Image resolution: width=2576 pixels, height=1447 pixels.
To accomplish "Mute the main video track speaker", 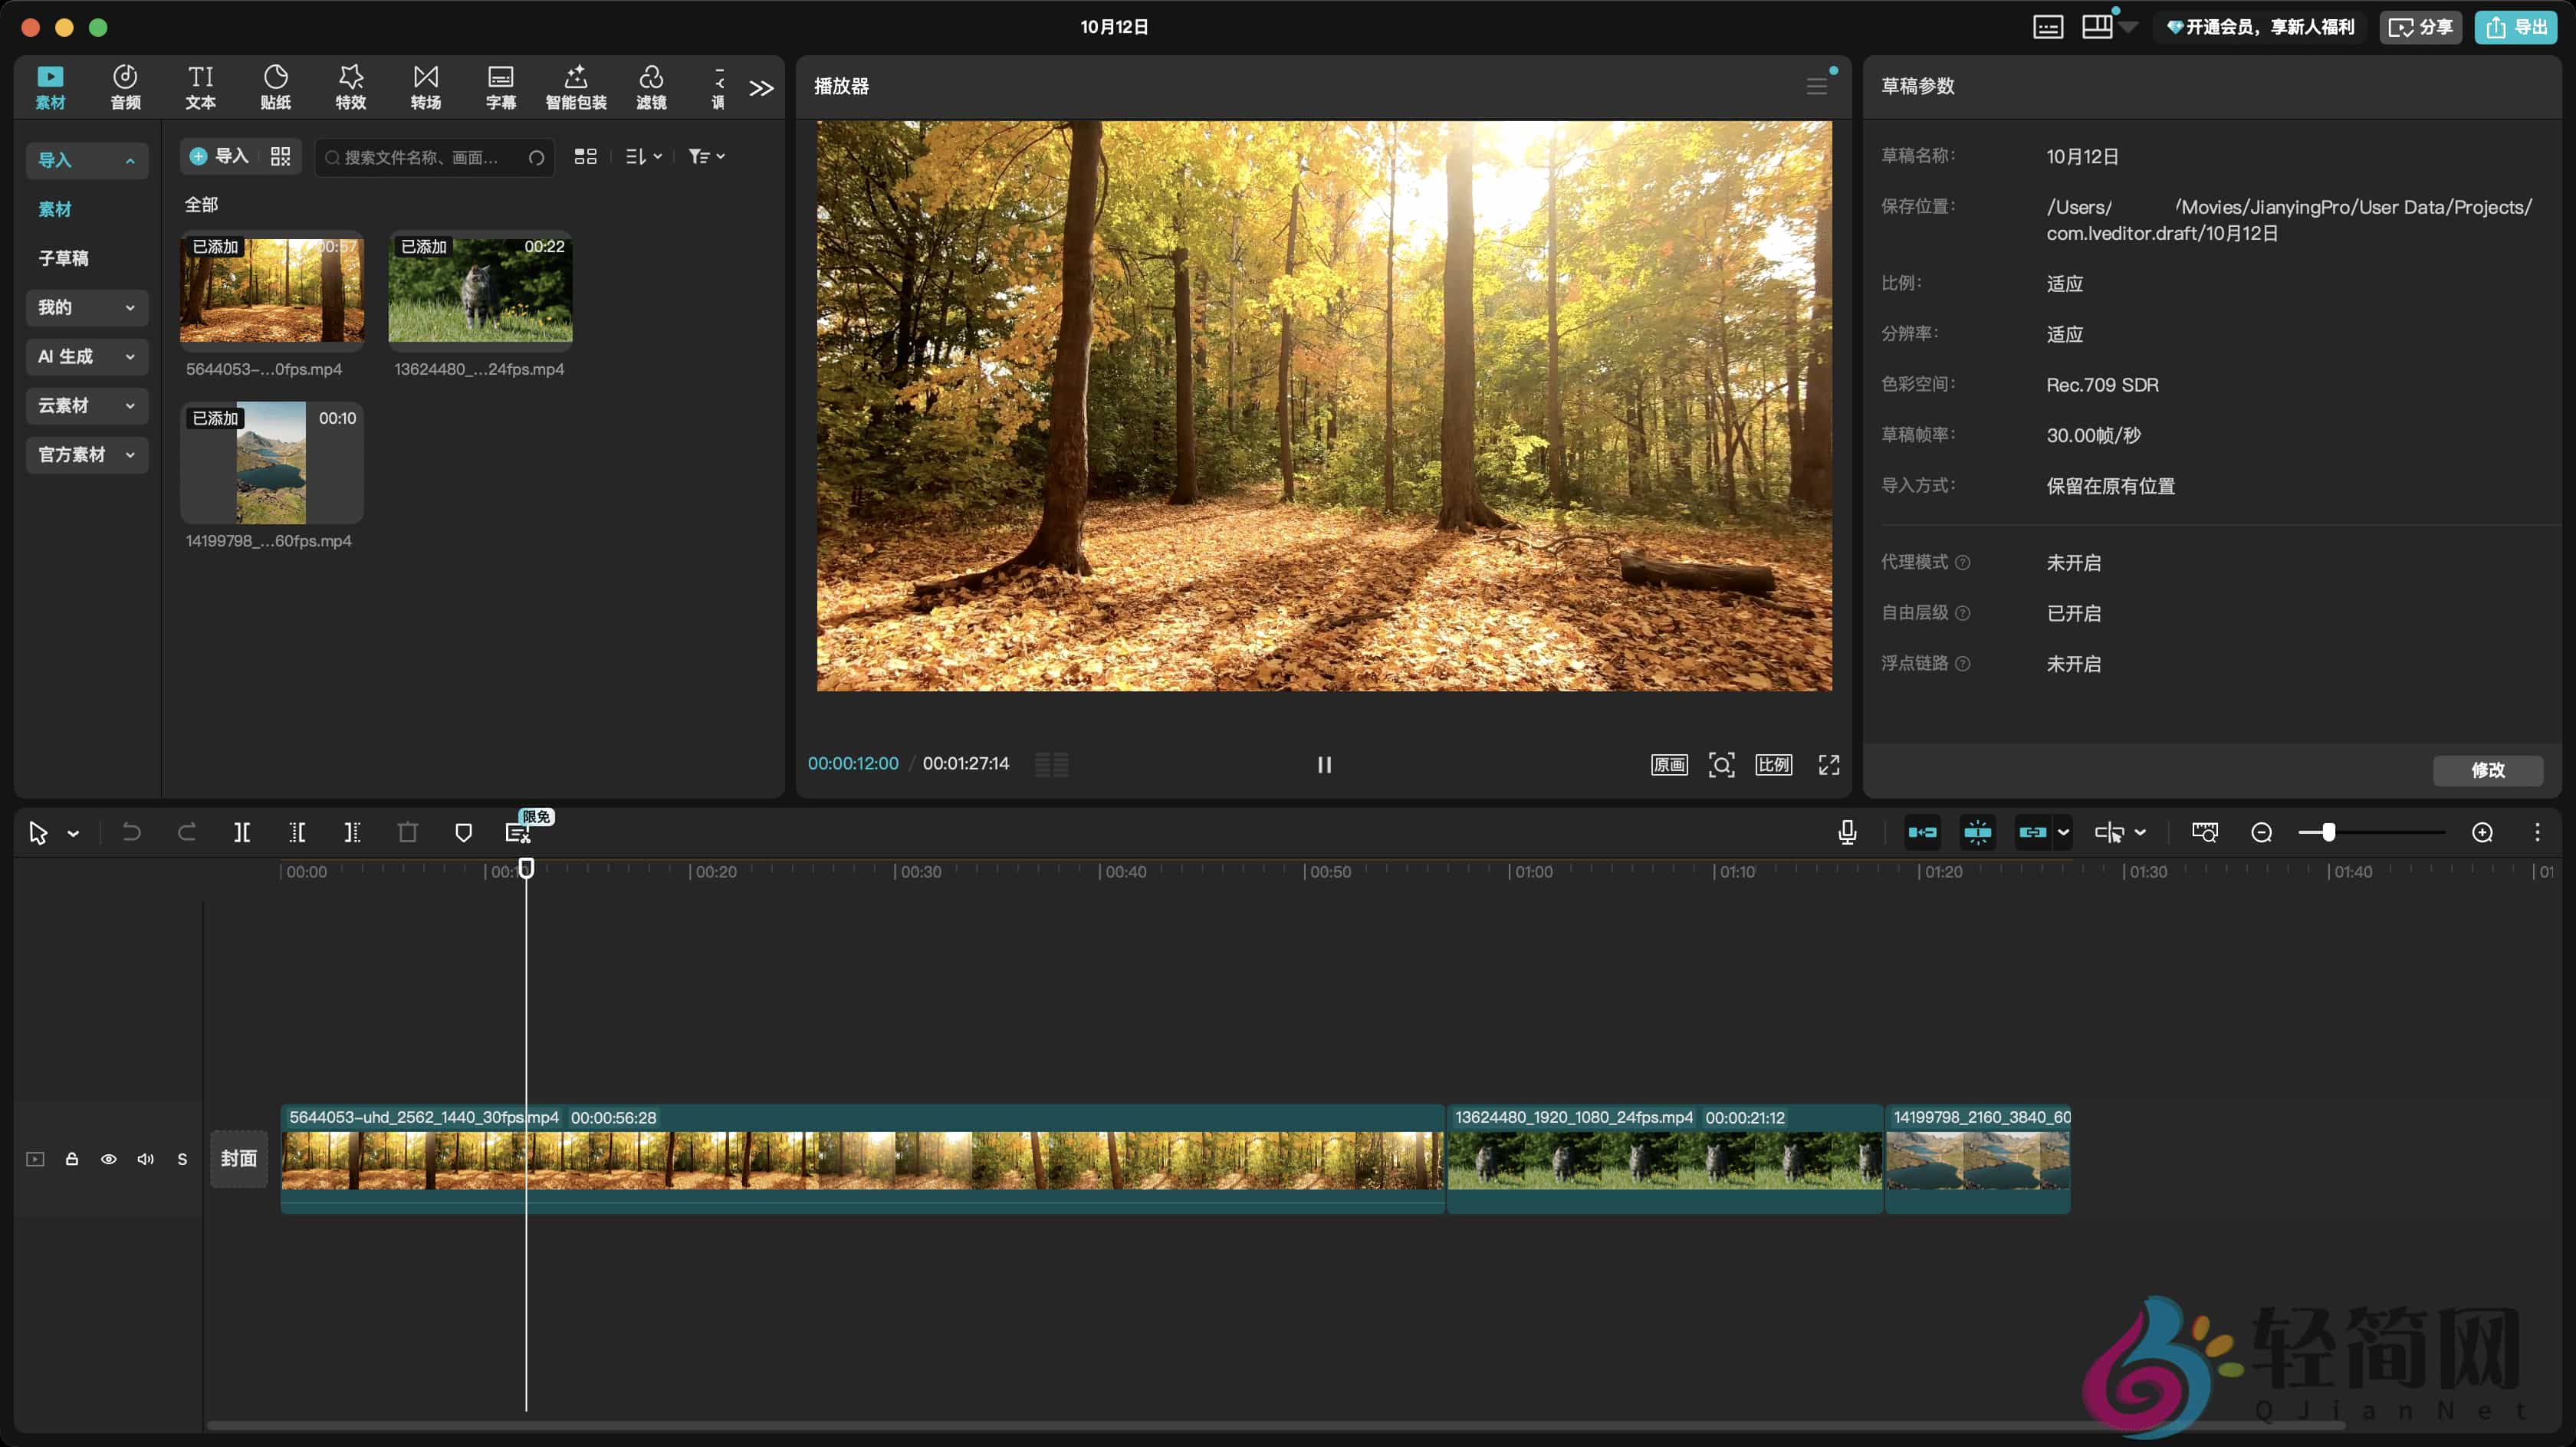I will point(146,1159).
